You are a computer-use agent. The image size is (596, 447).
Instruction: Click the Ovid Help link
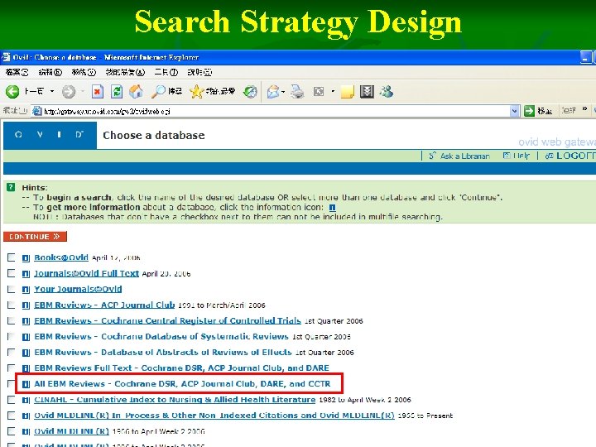pos(517,156)
